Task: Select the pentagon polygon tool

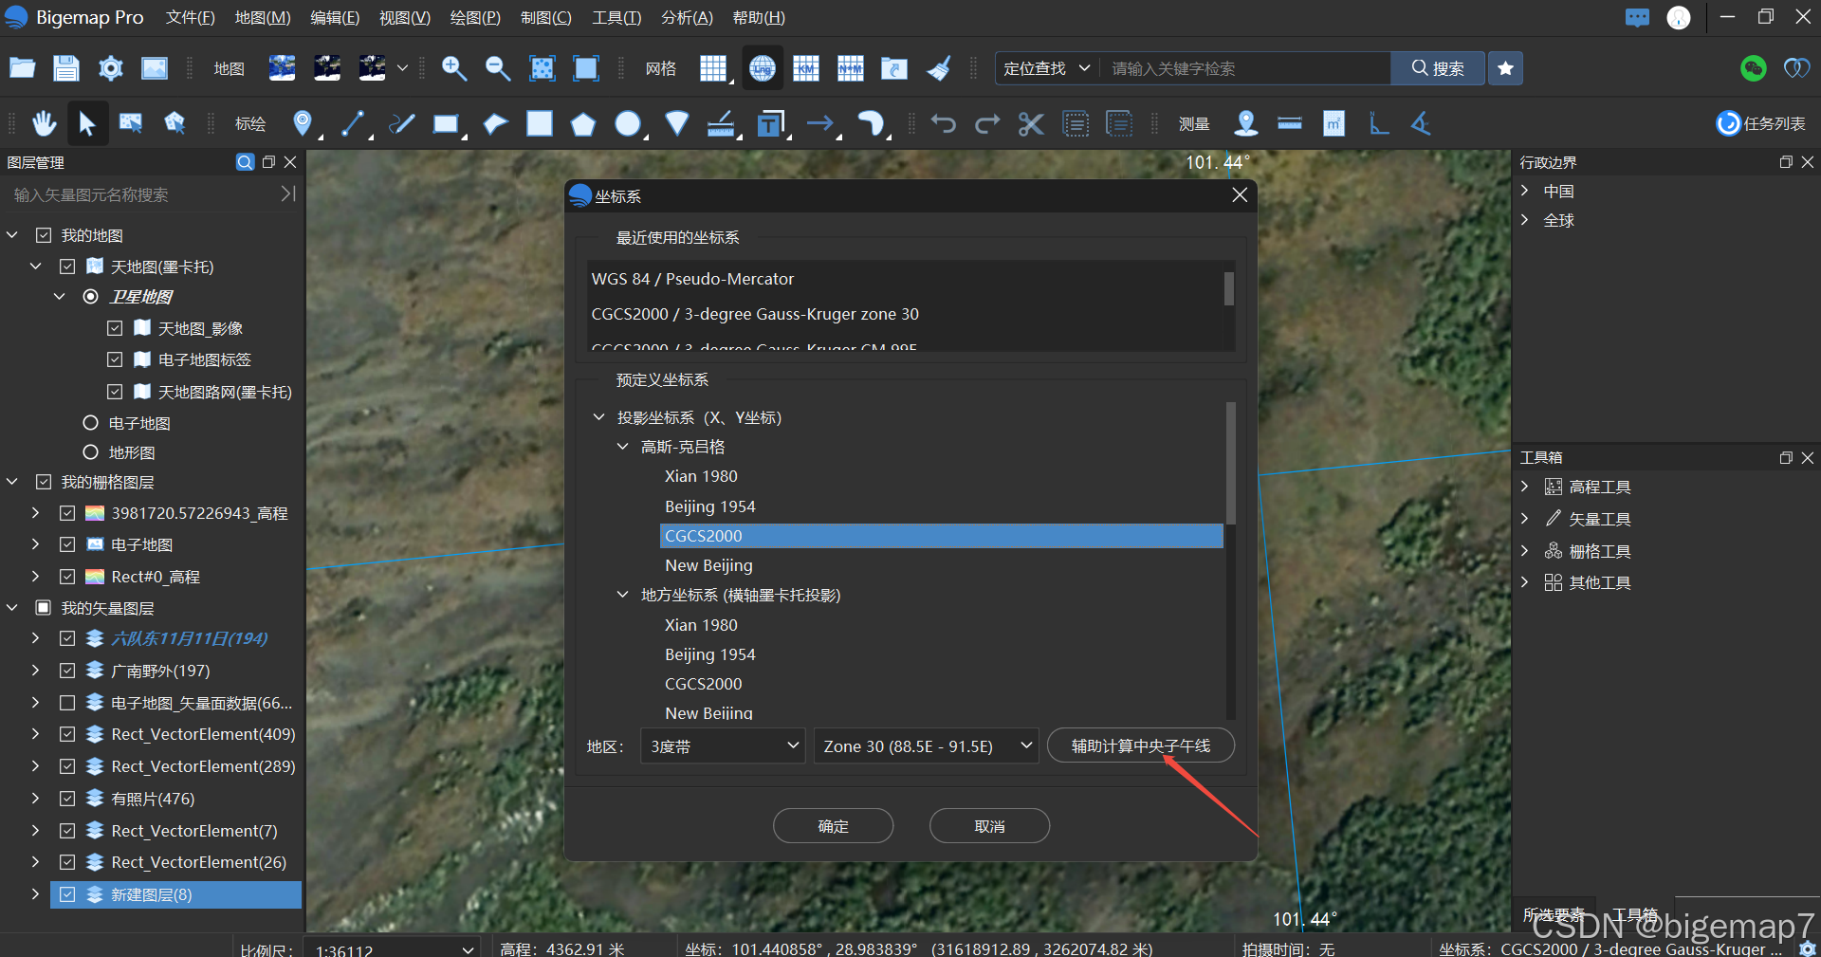Action: tap(583, 123)
